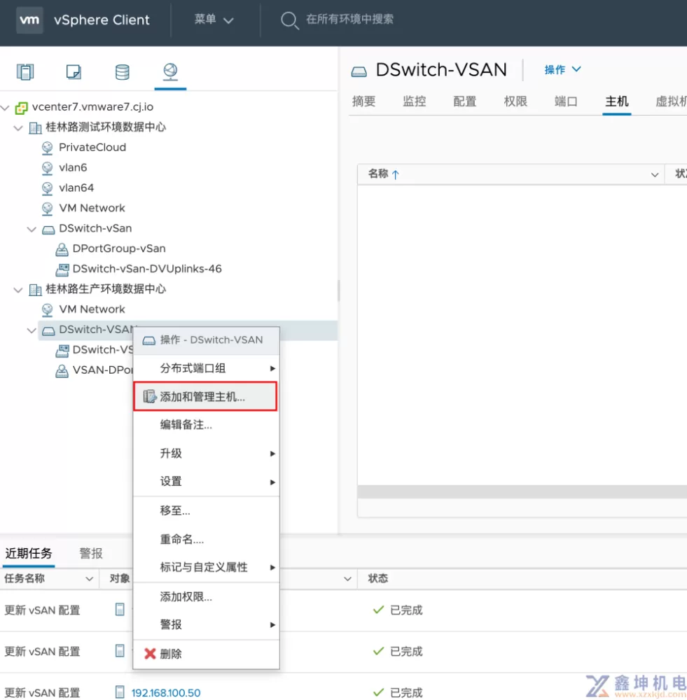The image size is (687, 700).
Task: Click the network icon next to vlan6
Action: tap(48, 168)
